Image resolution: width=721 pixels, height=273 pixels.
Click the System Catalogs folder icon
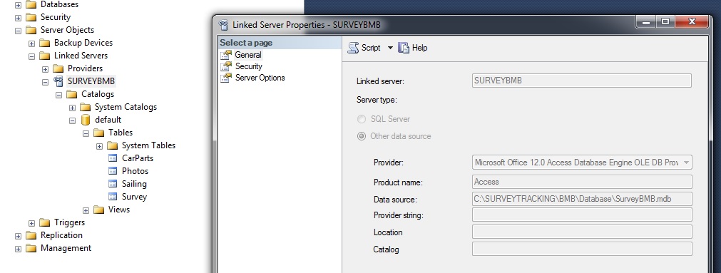(85, 108)
